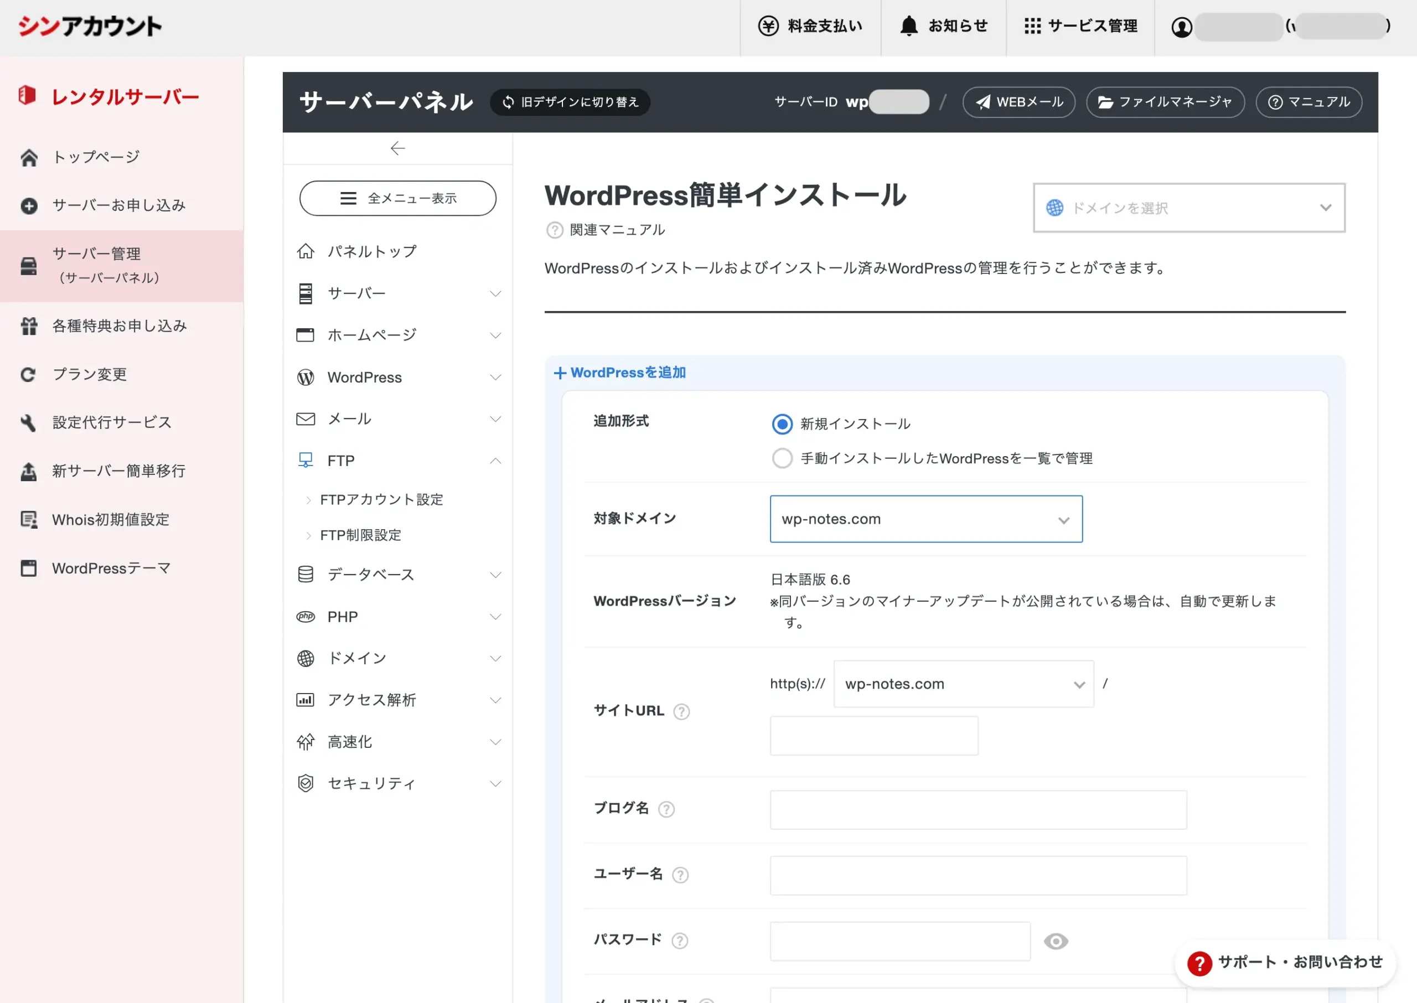Open the 関連マニュアル link
This screenshot has height=1003, width=1417.
click(616, 230)
